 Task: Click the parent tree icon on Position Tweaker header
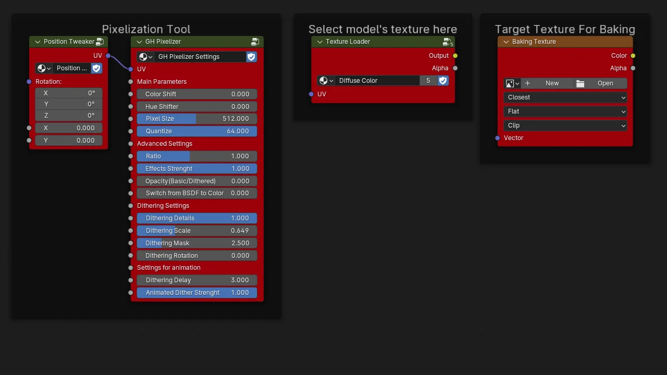(x=100, y=42)
